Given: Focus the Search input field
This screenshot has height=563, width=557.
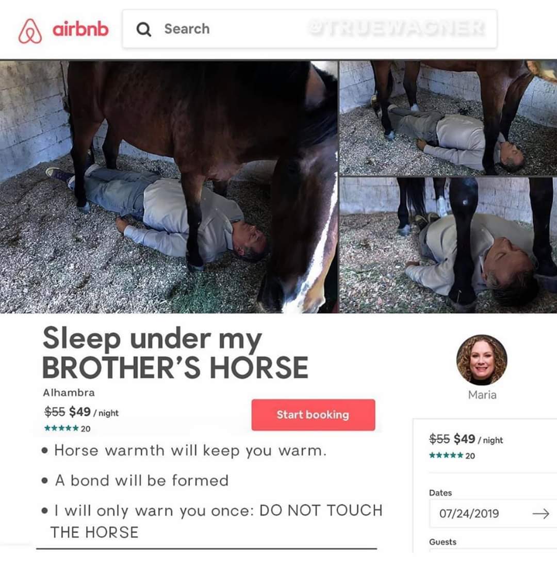Looking at the screenshot, I should tap(309, 29).
